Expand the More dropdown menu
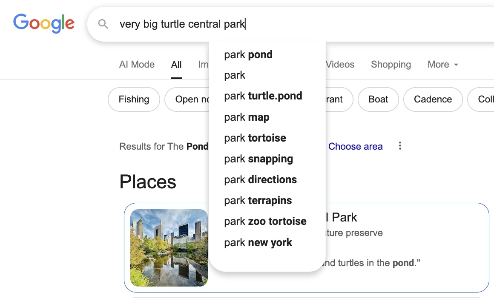 pos(442,65)
